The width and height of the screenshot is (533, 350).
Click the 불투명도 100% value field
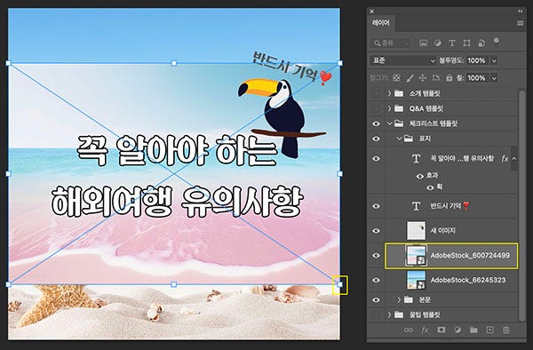(x=476, y=60)
